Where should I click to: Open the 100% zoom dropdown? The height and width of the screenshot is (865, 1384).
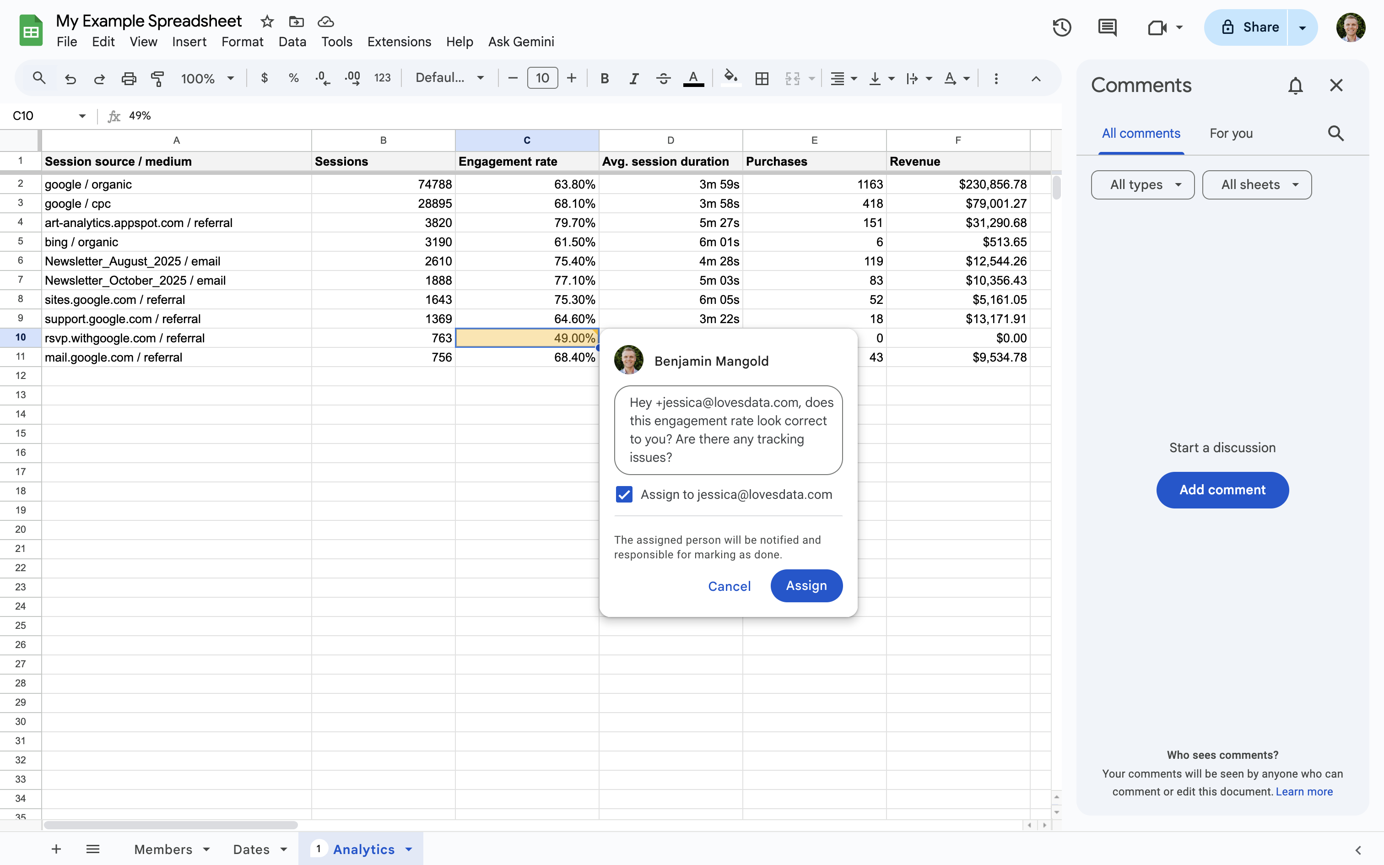coord(207,78)
